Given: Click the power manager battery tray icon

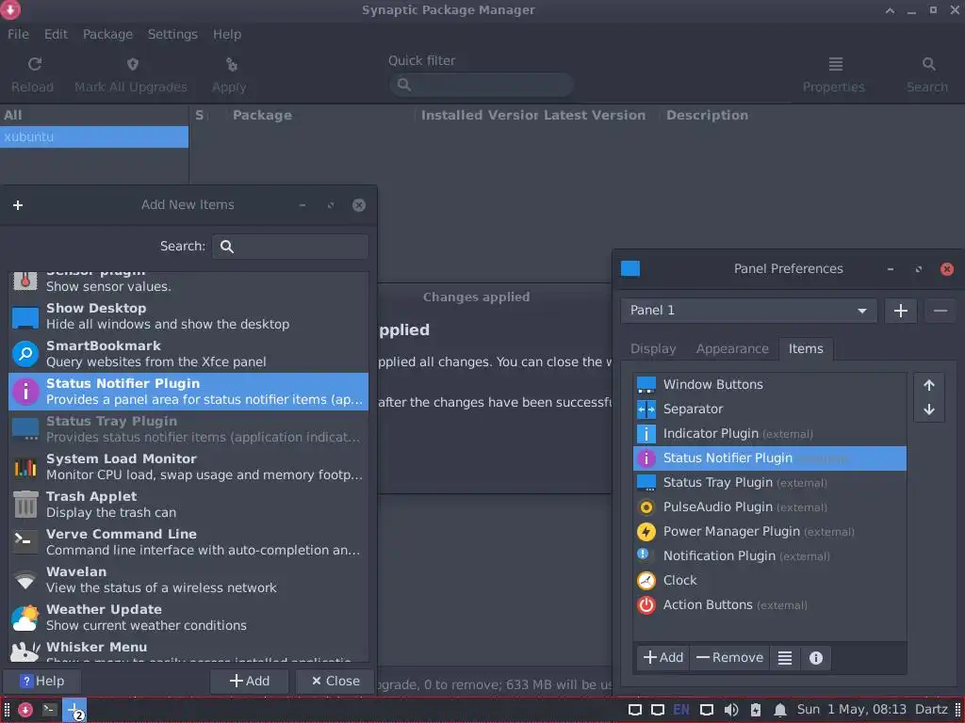Looking at the screenshot, I should [x=756, y=710].
